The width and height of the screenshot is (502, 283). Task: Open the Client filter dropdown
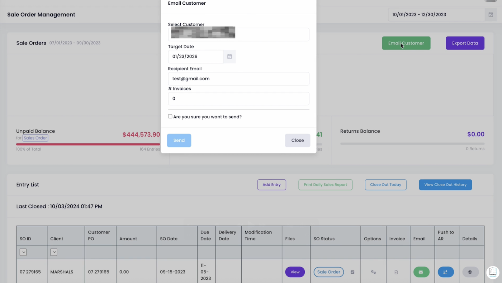click(54, 252)
